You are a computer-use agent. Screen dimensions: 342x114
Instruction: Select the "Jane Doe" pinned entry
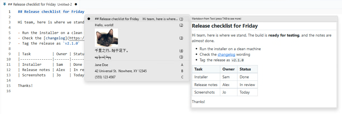coord(137,65)
